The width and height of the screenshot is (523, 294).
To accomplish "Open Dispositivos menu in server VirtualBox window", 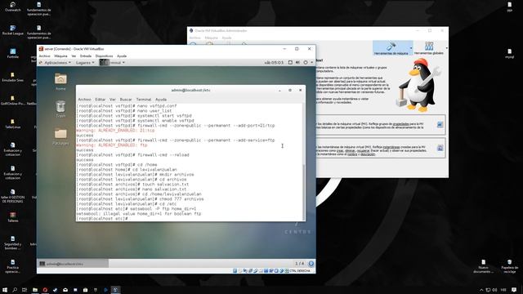I will point(104,56).
